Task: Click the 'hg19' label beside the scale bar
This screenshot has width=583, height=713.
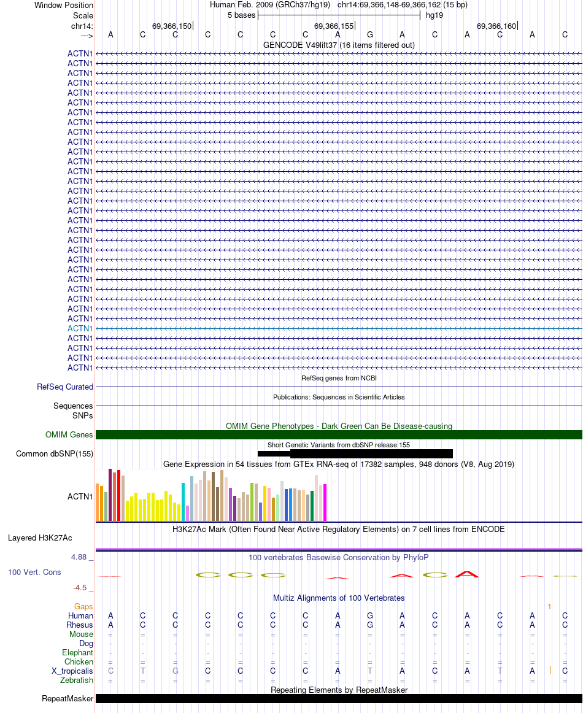Action: pos(434,15)
